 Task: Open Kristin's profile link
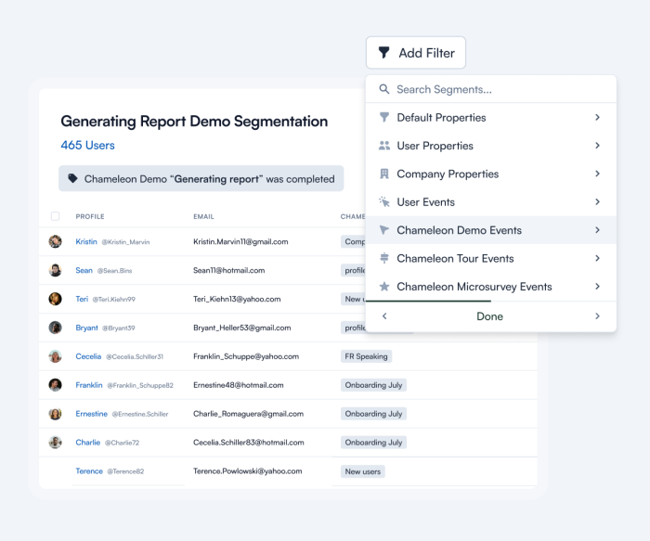(86, 241)
